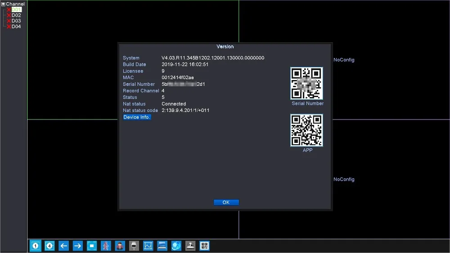
Task: Click the Nat status value Connected
Action: coord(174,104)
